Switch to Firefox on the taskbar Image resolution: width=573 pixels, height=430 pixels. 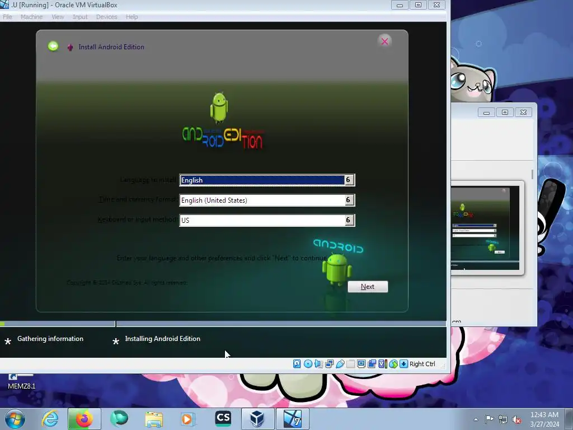pyautogui.click(x=84, y=419)
